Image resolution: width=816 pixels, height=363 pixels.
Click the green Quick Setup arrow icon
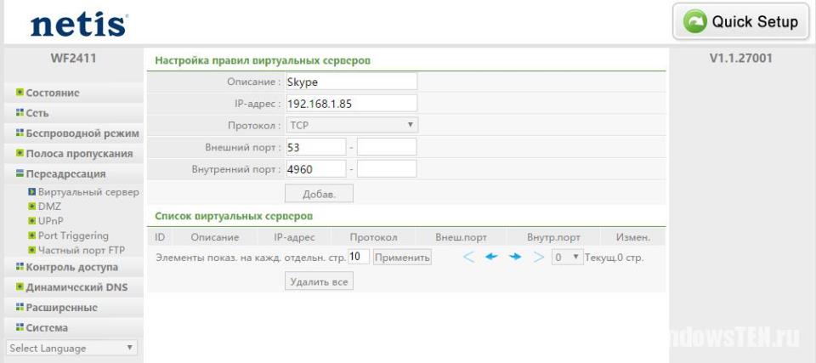pos(694,22)
